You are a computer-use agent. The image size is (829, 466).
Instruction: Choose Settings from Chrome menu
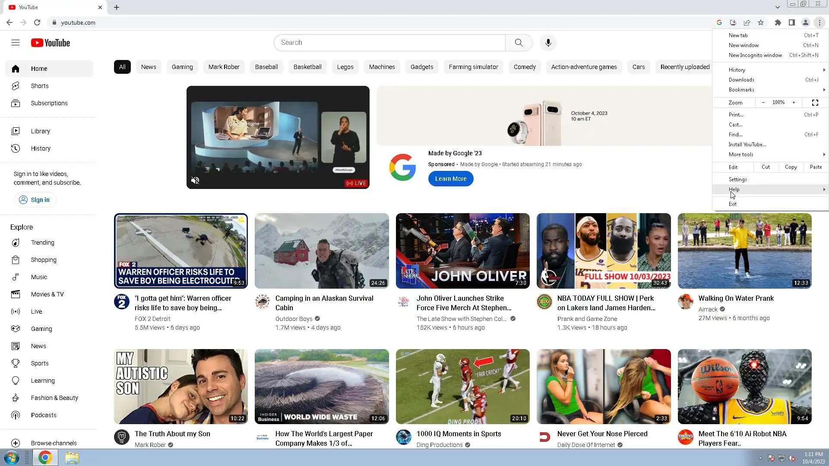(x=737, y=179)
